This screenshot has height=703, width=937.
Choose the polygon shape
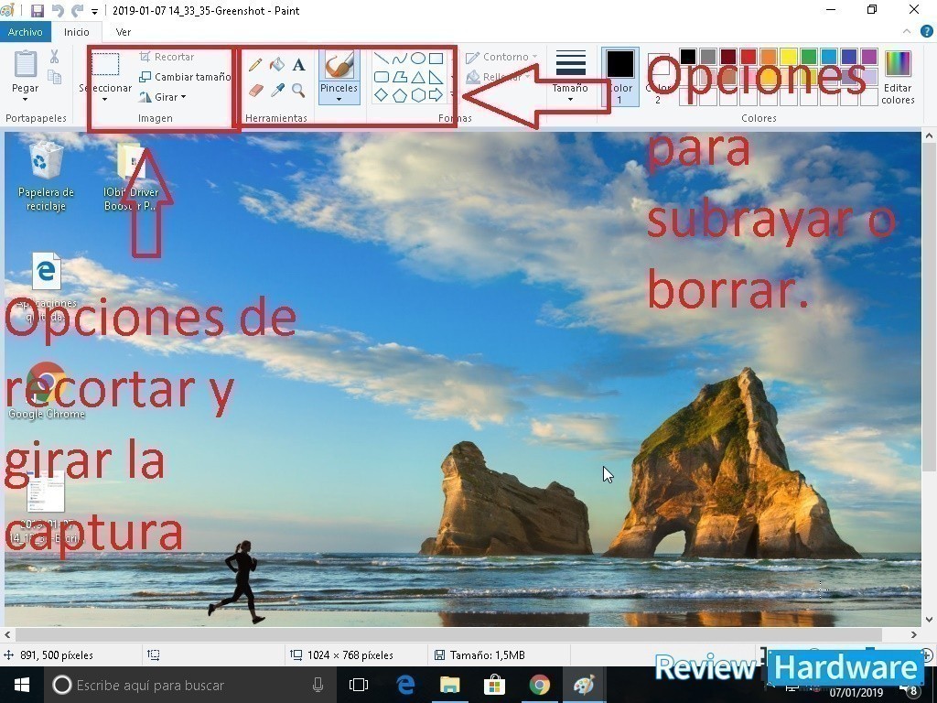click(x=400, y=77)
